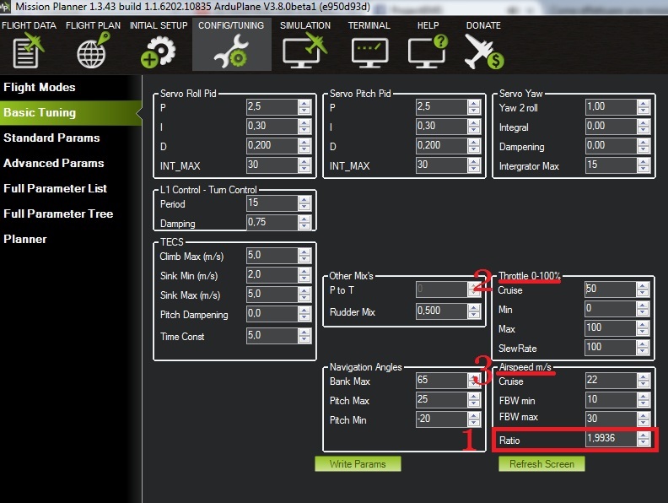Click Airspeed Ratio value field
Screen dimensions: 668x503
pyautogui.click(x=611, y=438)
